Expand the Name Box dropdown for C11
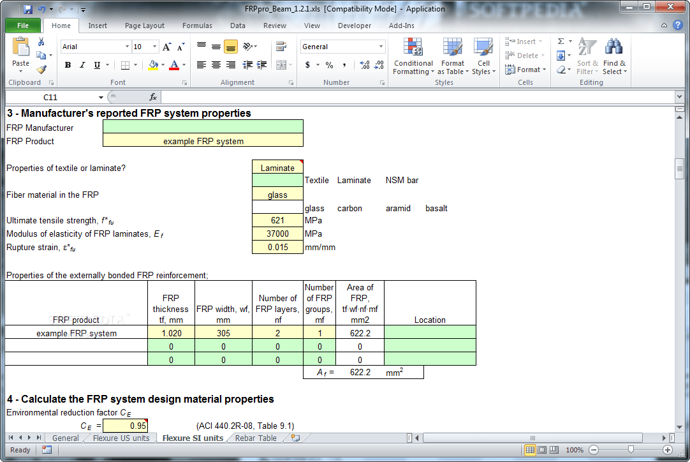This screenshot has height=462, width=690. coord(101,98)
